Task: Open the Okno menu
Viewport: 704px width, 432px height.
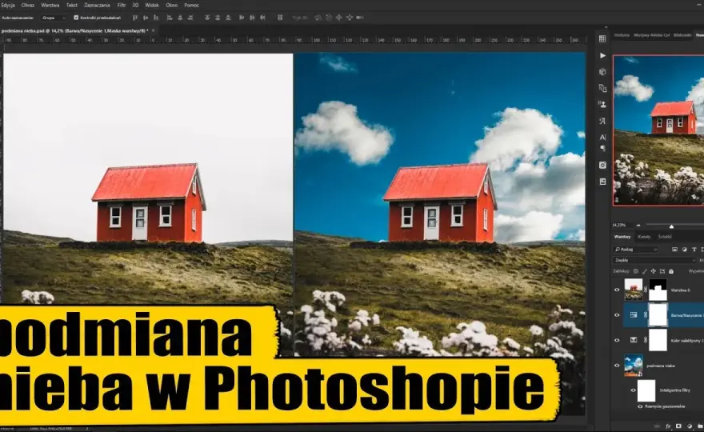Action: pos(171,6)
